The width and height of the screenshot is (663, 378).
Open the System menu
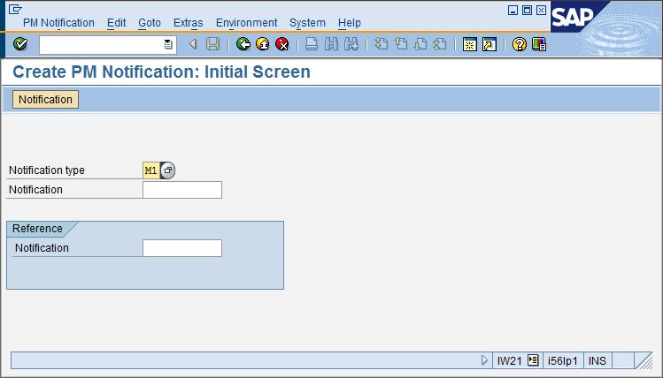click(307, 23)
